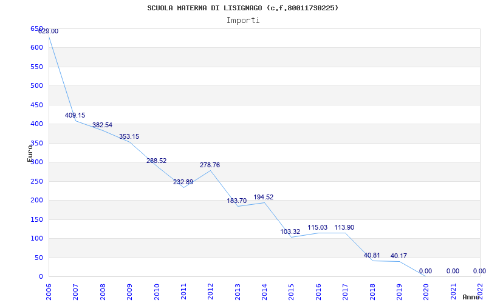Viewport: 486px width, 303px height.
Task: Click x-axis year 2020
Action: (426, 292)
